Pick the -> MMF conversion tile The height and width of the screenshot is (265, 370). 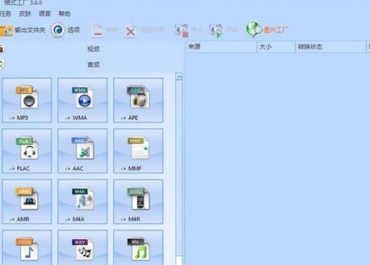(x=138, y=151)
